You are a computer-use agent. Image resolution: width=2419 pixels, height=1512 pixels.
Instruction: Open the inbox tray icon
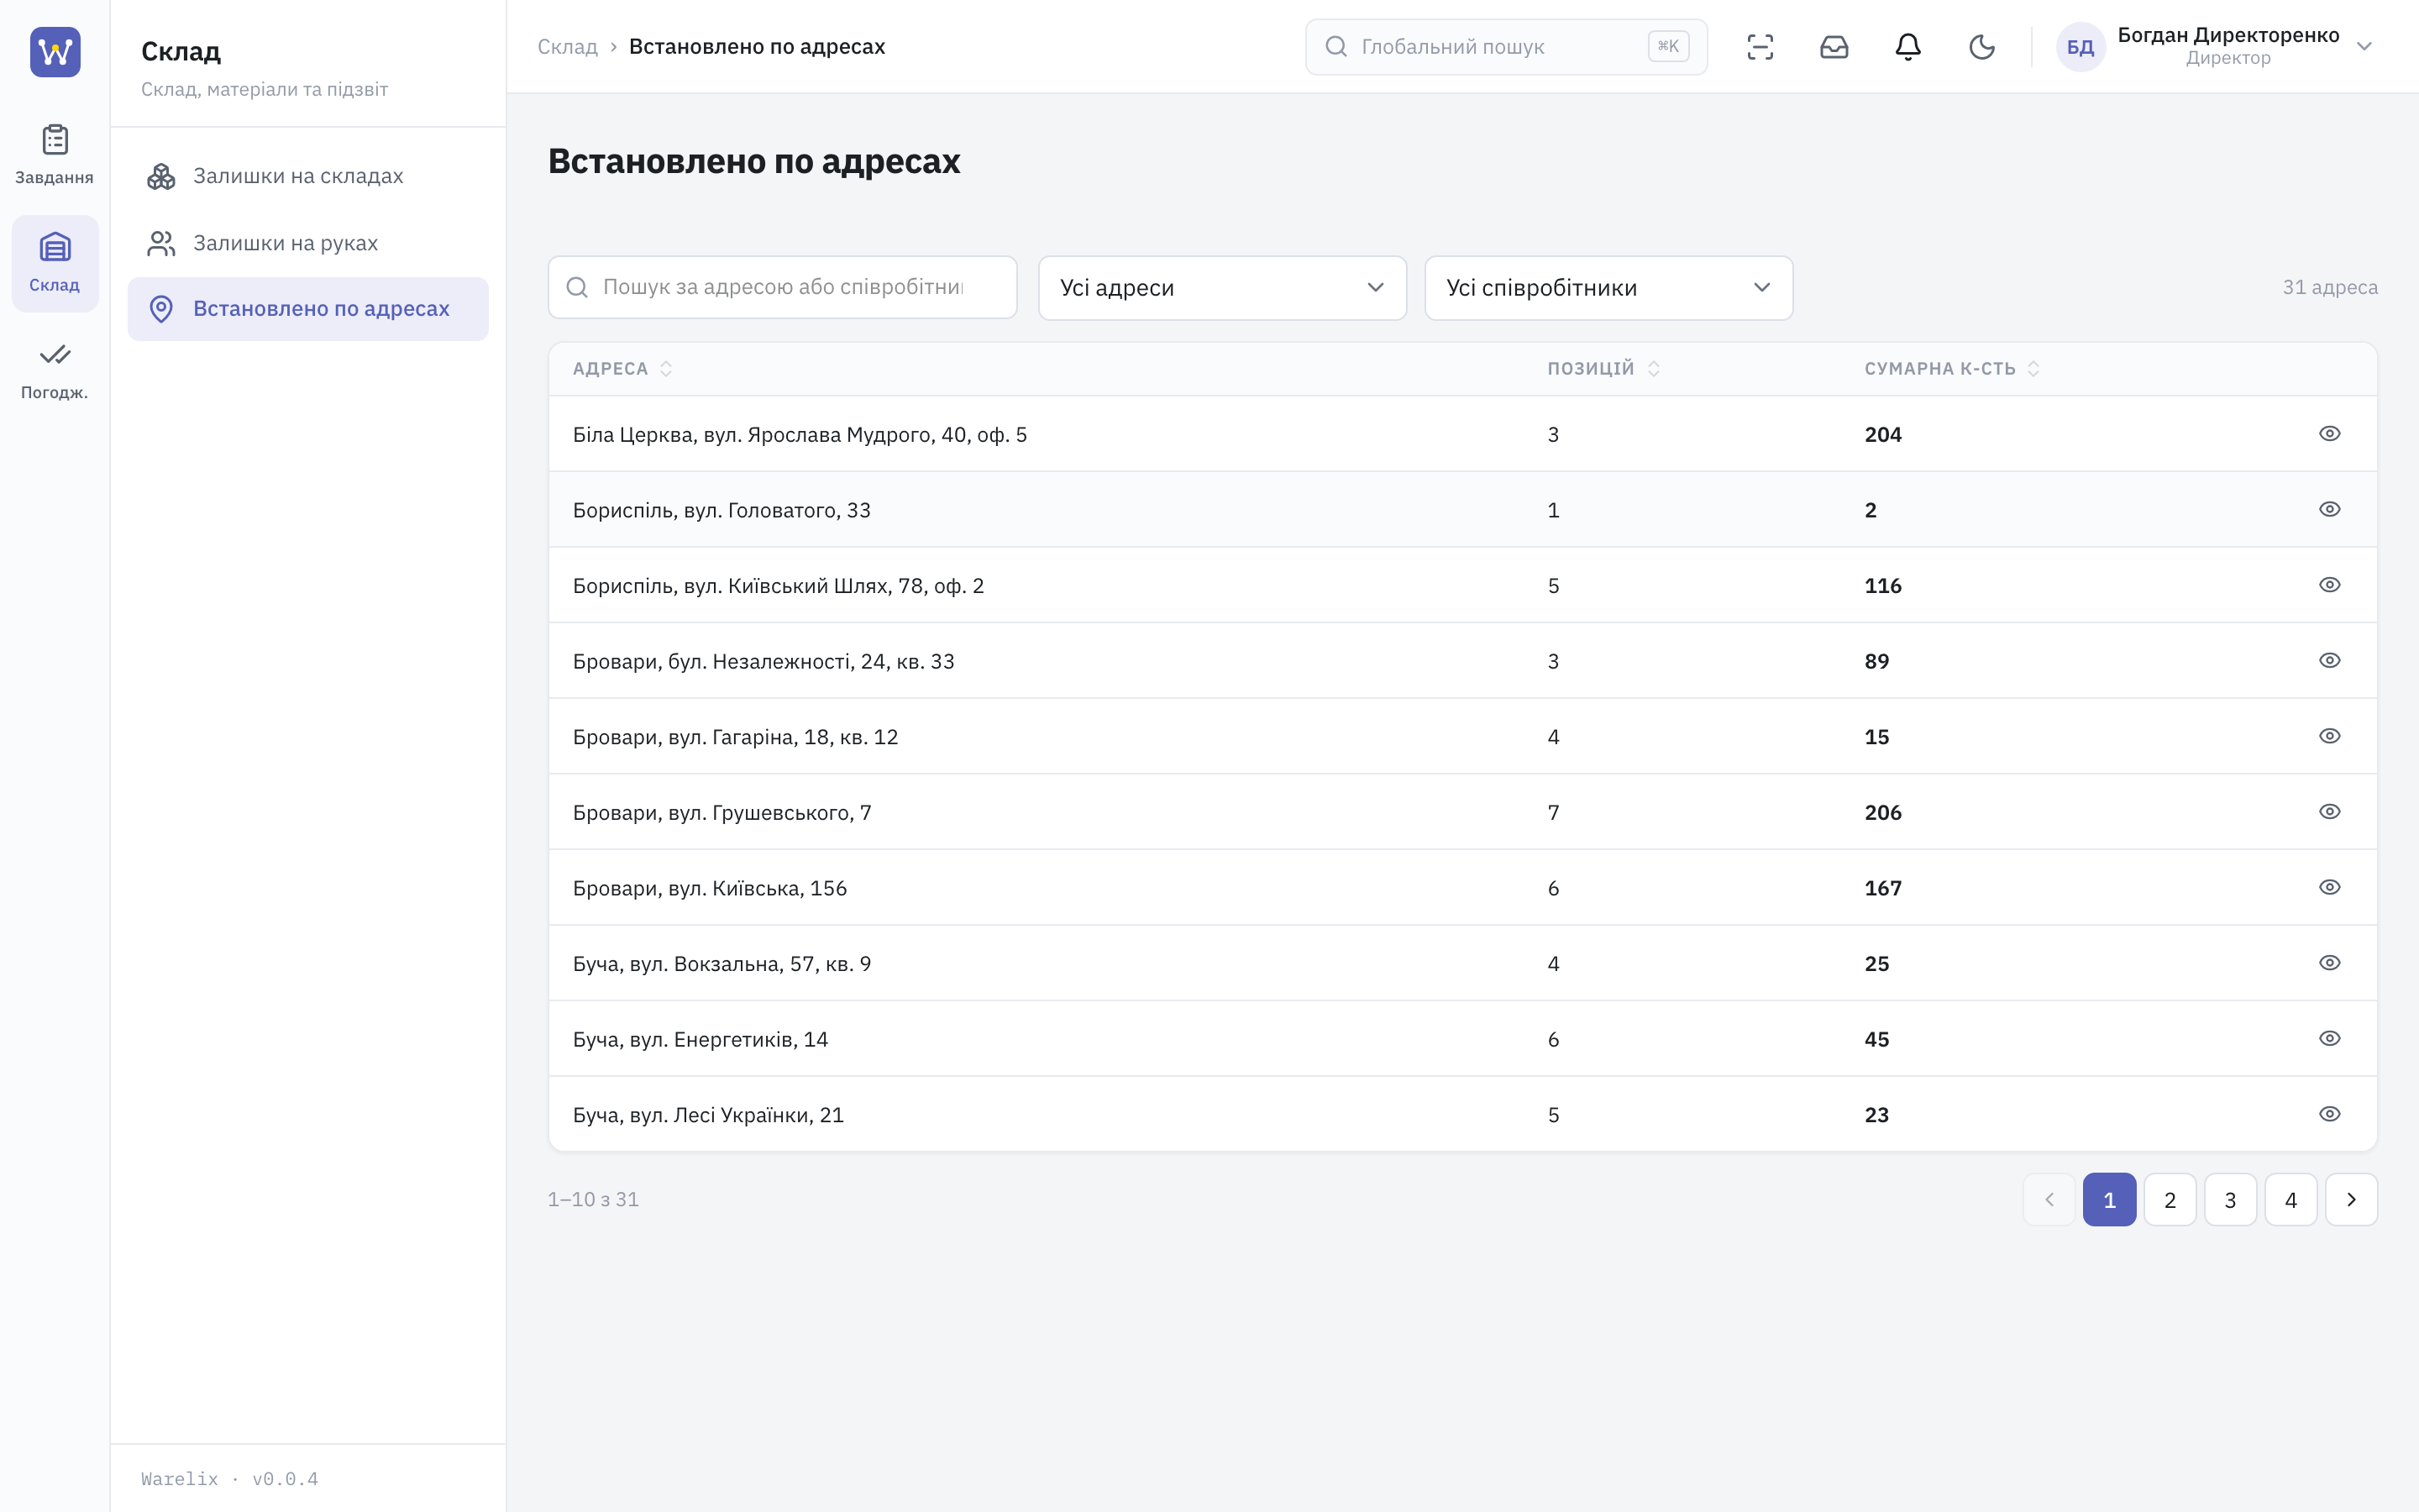click(1834, 47)
